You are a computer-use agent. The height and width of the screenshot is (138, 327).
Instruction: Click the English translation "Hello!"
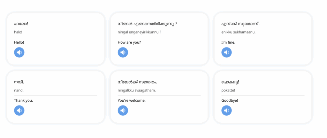tap(19, 42)
